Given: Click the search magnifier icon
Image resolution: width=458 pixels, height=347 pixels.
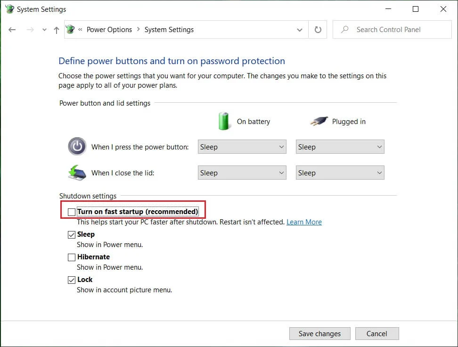Looking at the screenshot, I should tap(345, 30).
